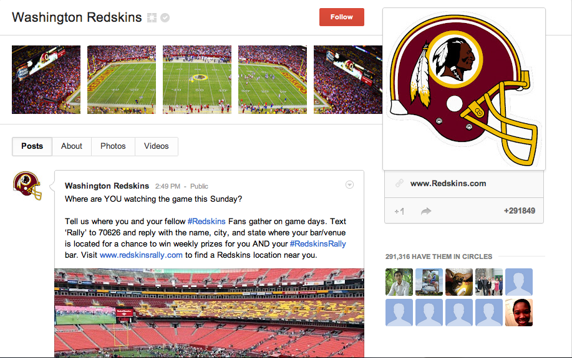Follow the Washington Redskins page
This screenshot has width=572, height=358.
tap(341, 17)
